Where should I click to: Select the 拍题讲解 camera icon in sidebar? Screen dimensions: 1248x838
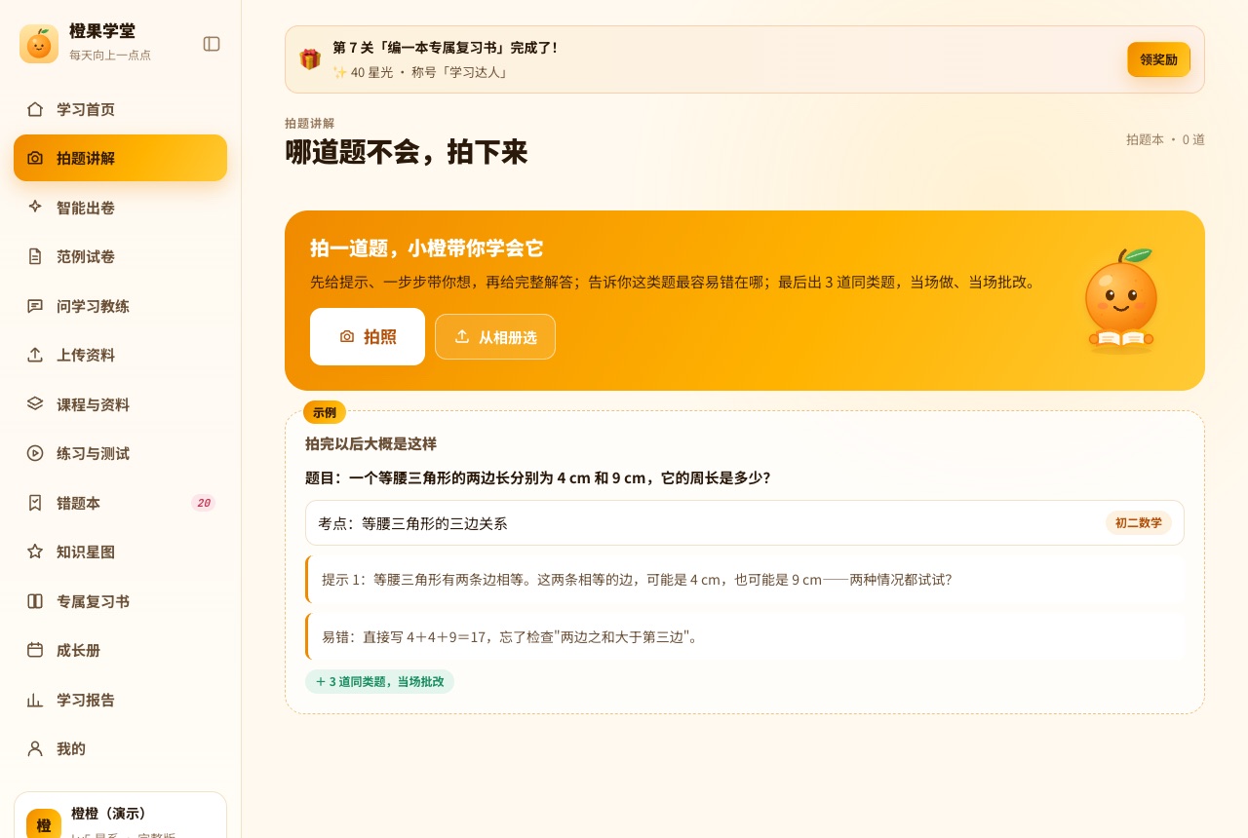35,158
